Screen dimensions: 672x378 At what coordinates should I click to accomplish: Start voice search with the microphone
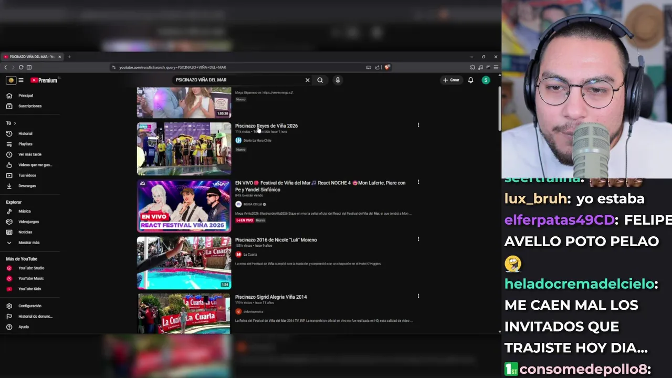click(338, 80)
